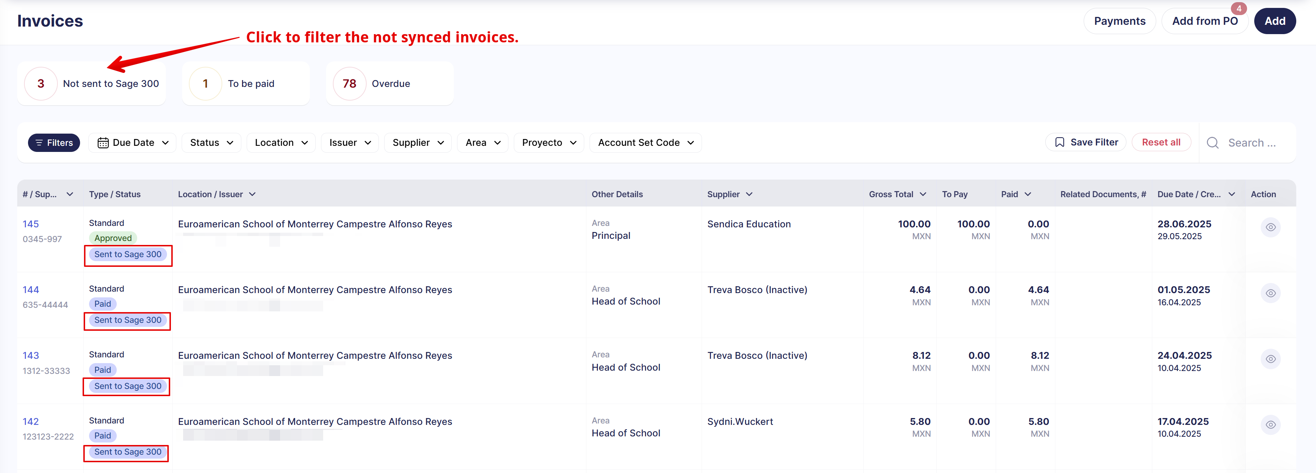
Task: Click the search magnifier icon
Action: coord(1212,143)
